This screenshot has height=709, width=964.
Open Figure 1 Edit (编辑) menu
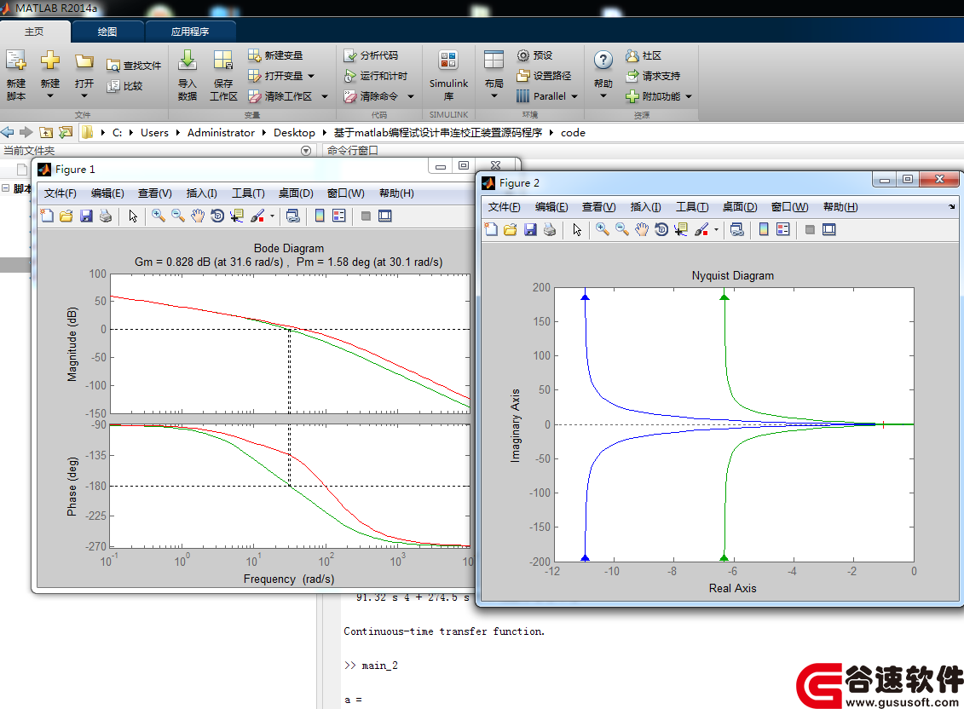tap(107, 193)
